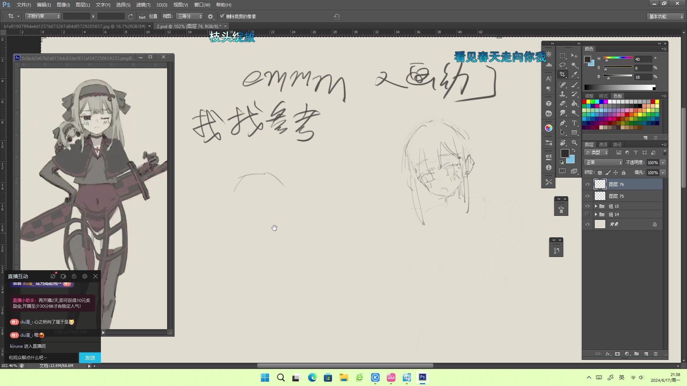
Task: Select the Dodge tool
Action: (574, 113)
